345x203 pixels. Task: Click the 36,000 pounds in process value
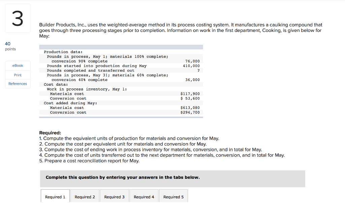pos(194,79)
